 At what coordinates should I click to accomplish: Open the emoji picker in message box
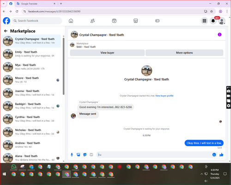click(214, 154)
